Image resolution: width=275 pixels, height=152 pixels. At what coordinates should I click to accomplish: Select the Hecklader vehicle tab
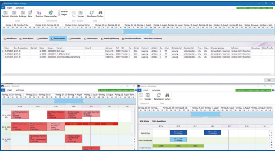[x=42, y=39]
